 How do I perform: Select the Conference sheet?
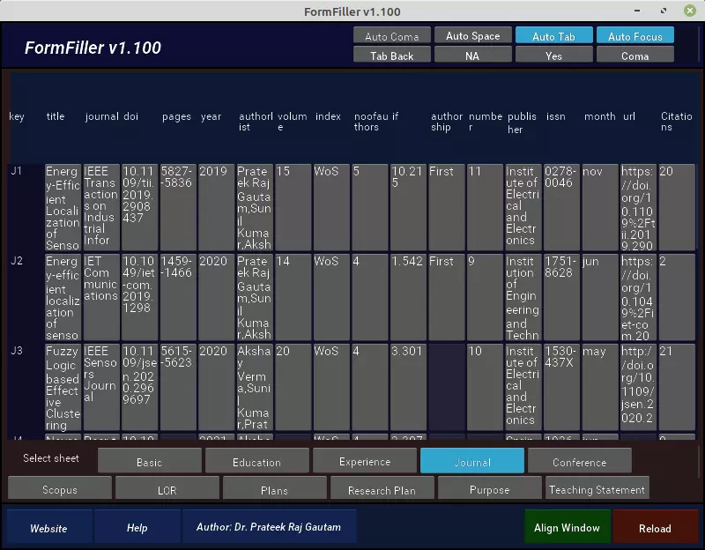[x=580, y=461]
